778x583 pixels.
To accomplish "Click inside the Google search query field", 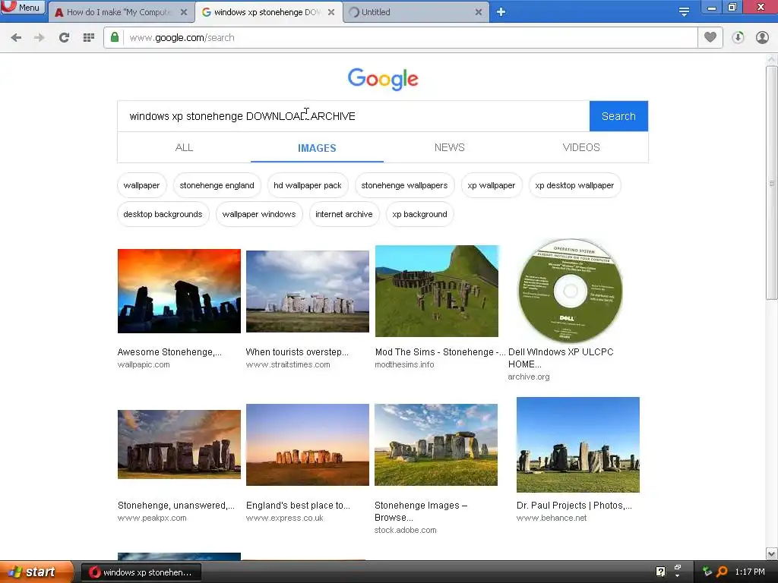I will pos(353,116).
